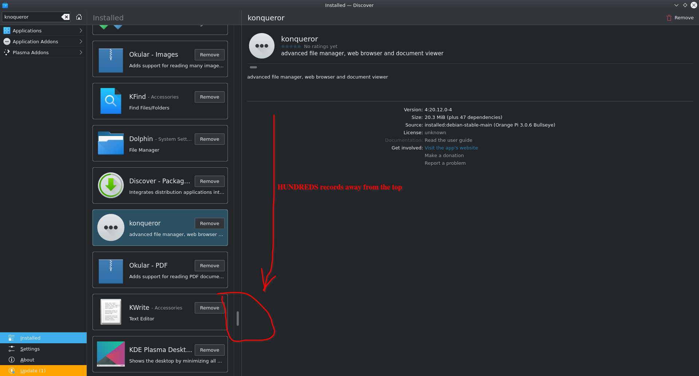Click the KDE Plasma Desktop icon
699x376 pixels.
[x=111, y=354]
